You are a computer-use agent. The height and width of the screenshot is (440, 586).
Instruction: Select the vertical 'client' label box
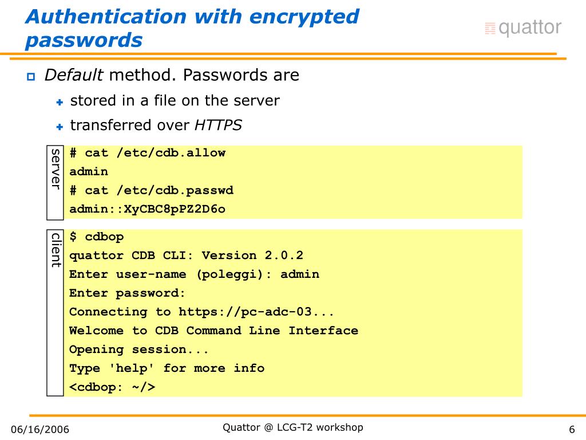click(x=56, y=313)
